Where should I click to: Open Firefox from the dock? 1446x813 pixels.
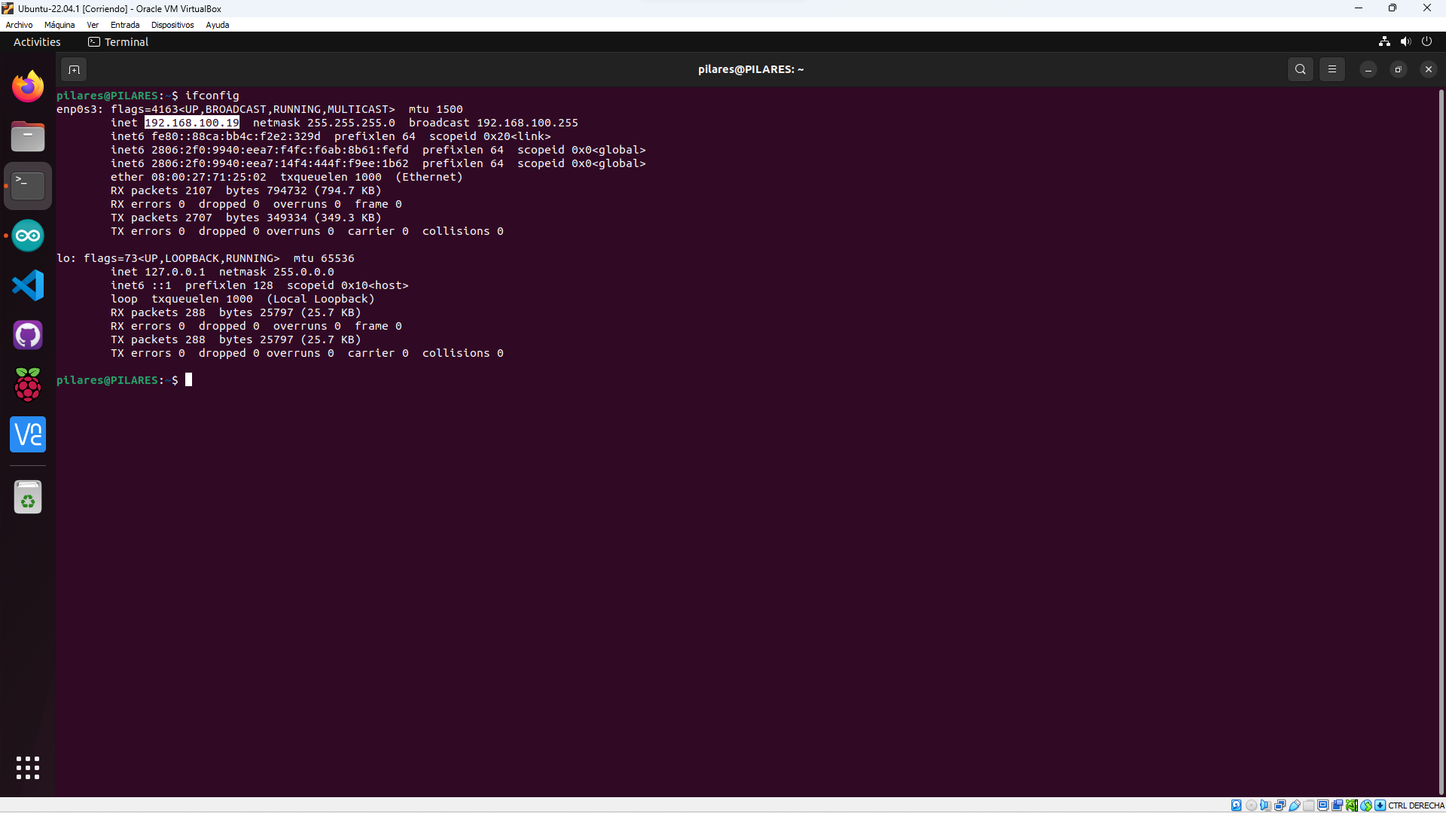click(28, 87)
